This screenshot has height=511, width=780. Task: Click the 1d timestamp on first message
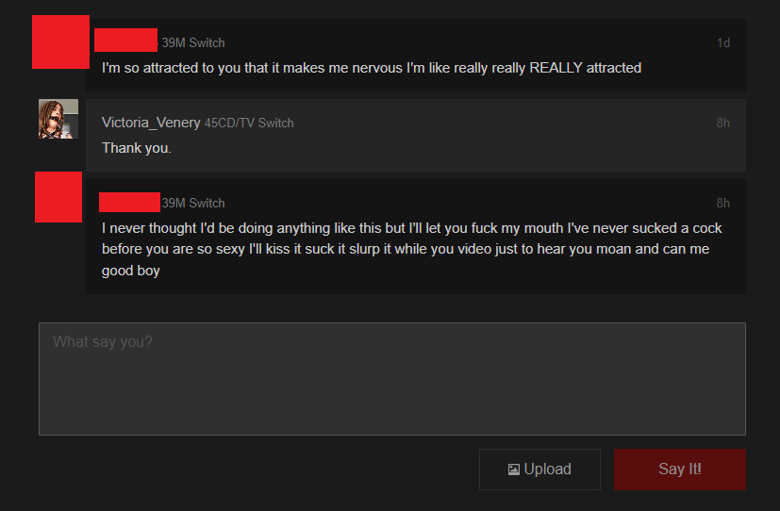(x=723, y=42)
